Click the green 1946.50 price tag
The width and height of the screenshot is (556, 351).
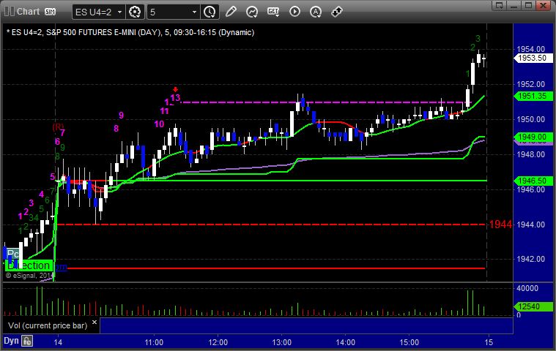tap(533, 181)
